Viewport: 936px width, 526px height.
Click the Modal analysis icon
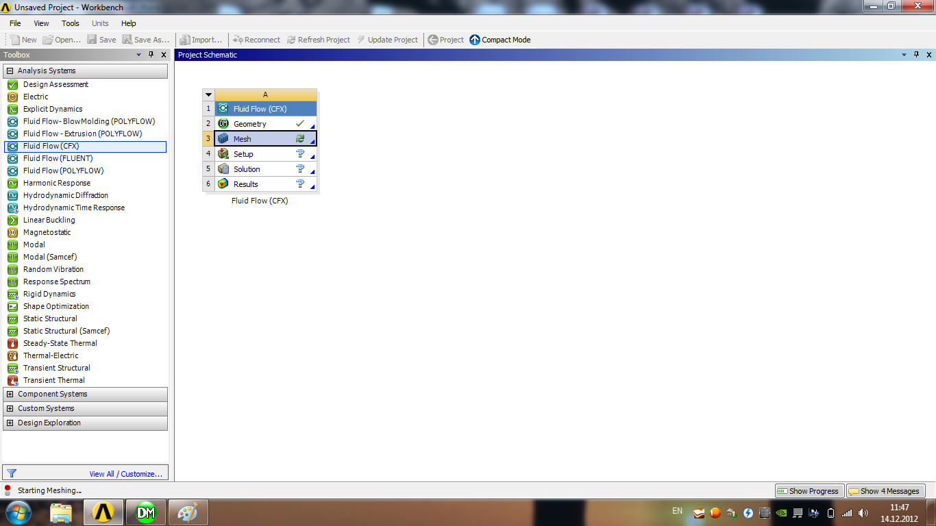click(x=12, y=245)
